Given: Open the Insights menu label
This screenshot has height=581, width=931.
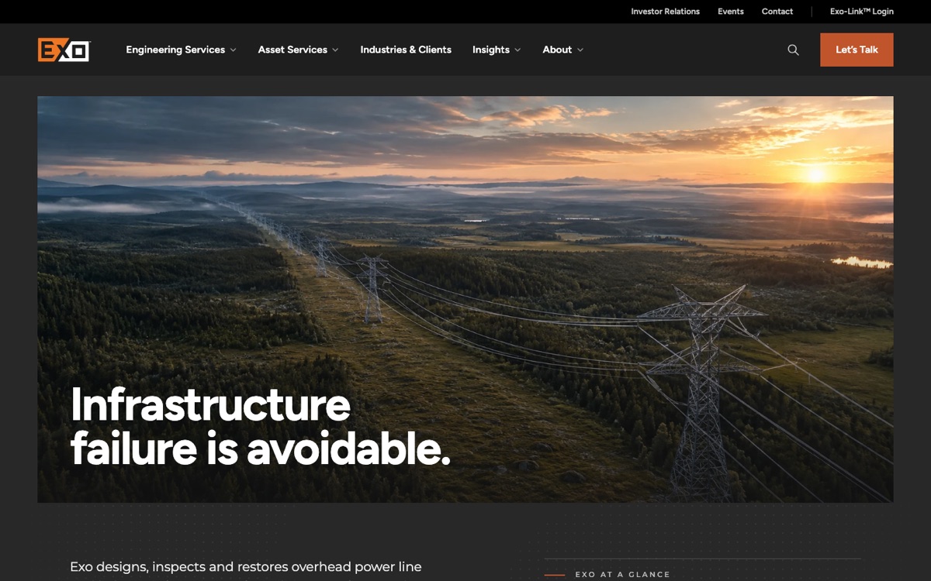Looking at the screenshot, I should pos(491,50).
